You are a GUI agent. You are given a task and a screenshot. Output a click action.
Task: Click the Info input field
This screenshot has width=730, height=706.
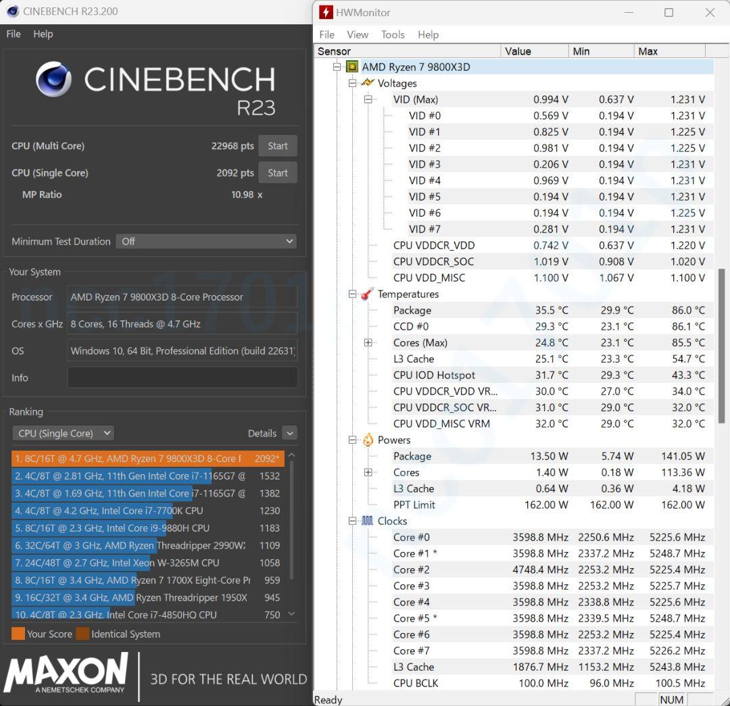click(x=182, y=378)
